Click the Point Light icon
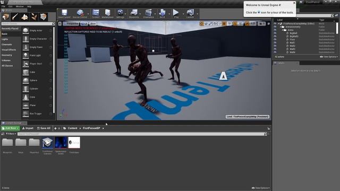The height and width of the screenshot is (191, 340). point(25,55)
